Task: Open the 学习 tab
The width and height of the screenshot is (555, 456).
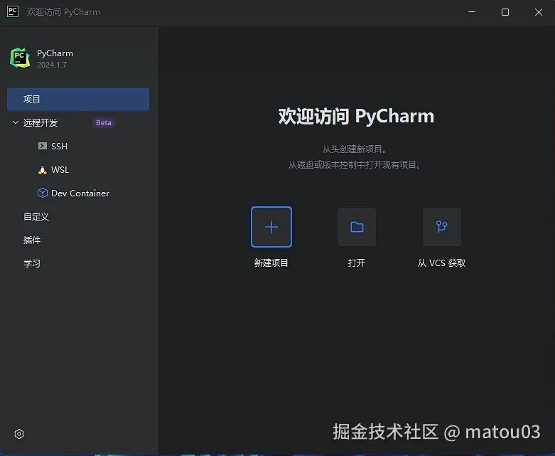Action: pyautogui.click(x=32, y=263)
